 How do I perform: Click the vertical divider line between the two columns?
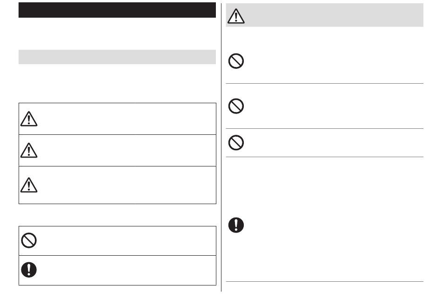click(x=221, y=147)
